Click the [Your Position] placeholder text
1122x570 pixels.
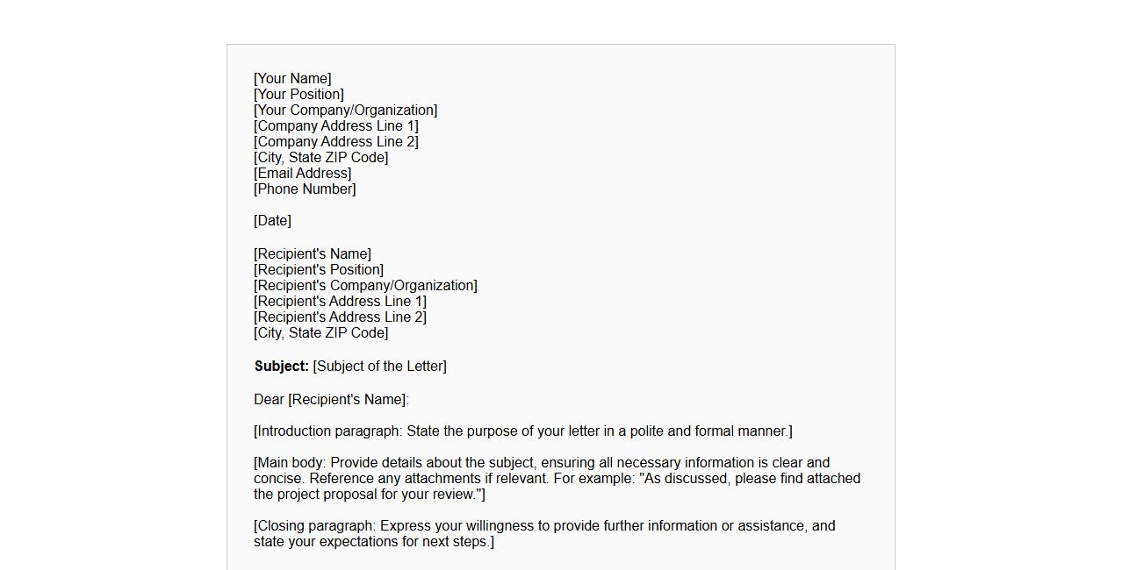tap(298, 95)
